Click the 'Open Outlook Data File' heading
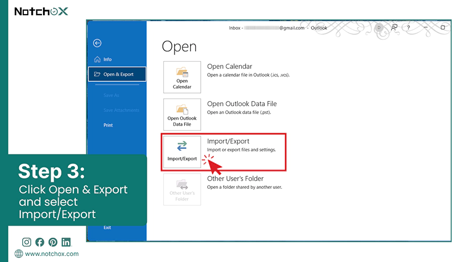This screenshot has width=466, height=262. pyautogui.click(x=242, y=104)
